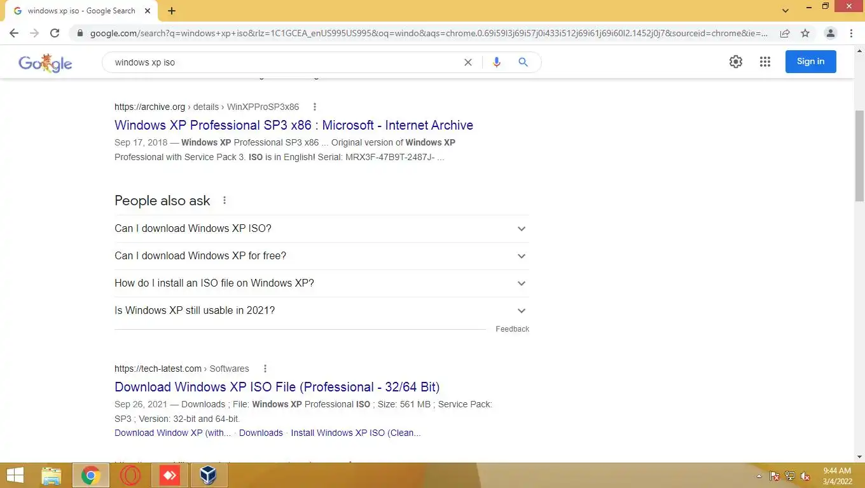Open Google quick settings gear
The width and height of the screenshot is (865, 488).
coord(736,62)
